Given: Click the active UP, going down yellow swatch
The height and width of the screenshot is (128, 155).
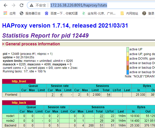Looking at the screenshot, I should [128, 54].
